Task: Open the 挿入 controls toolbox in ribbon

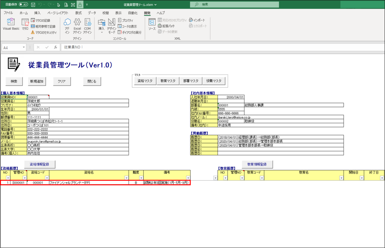Action: point(101,26)
